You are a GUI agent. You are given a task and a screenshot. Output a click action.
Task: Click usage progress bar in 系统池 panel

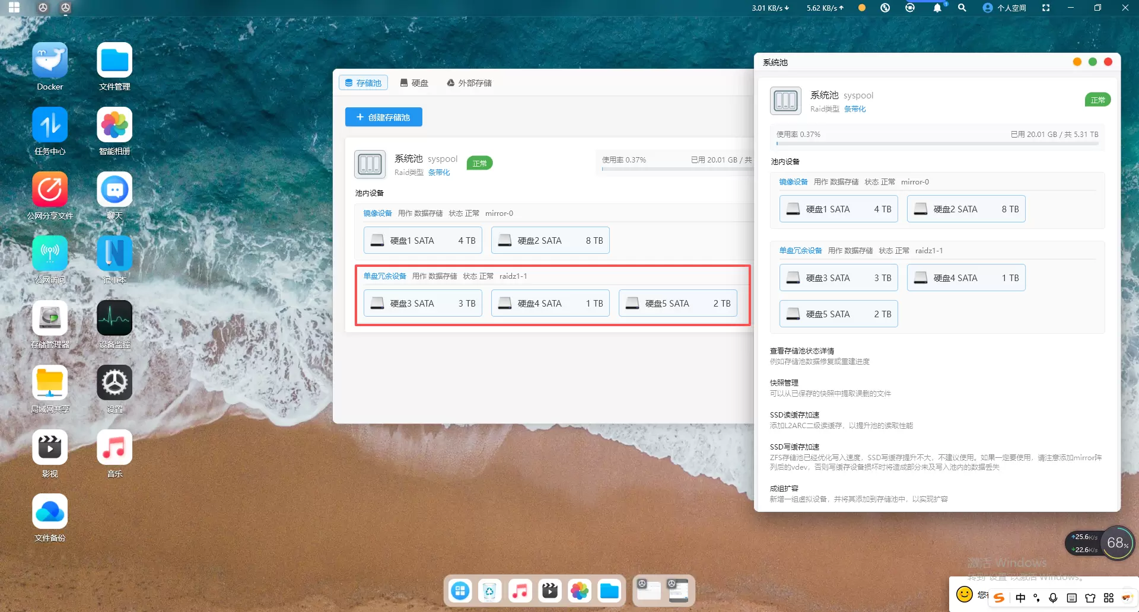[937, 144]
